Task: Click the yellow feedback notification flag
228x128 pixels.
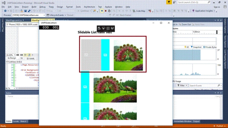Action: point(169,2)
